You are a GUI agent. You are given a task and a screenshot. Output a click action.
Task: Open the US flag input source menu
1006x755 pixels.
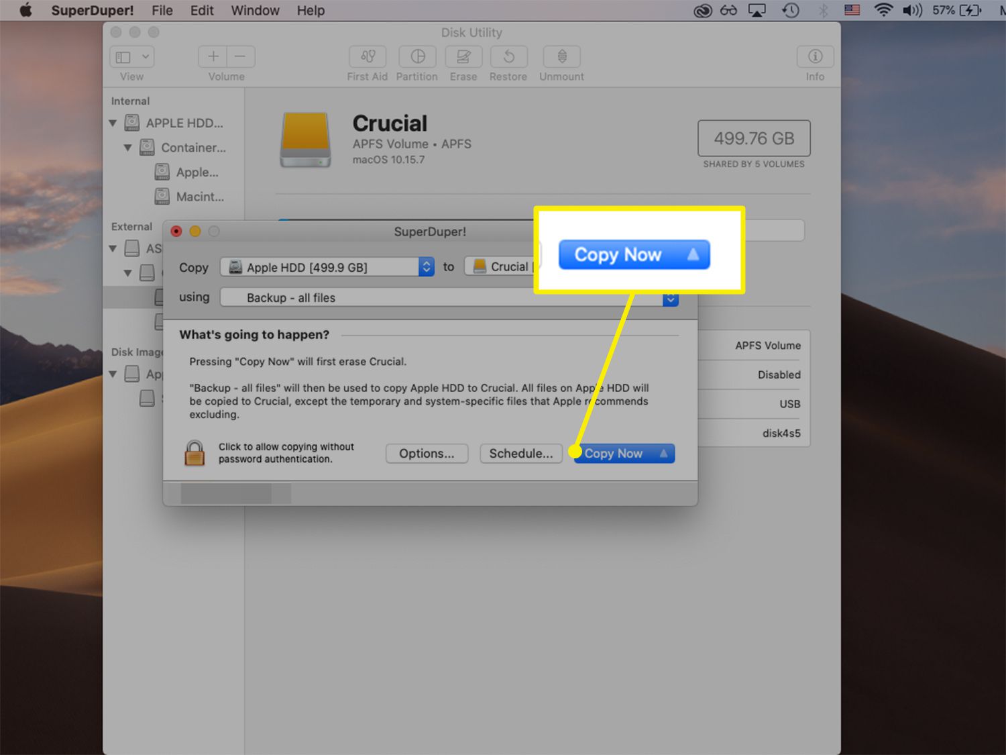coord(852,10)
